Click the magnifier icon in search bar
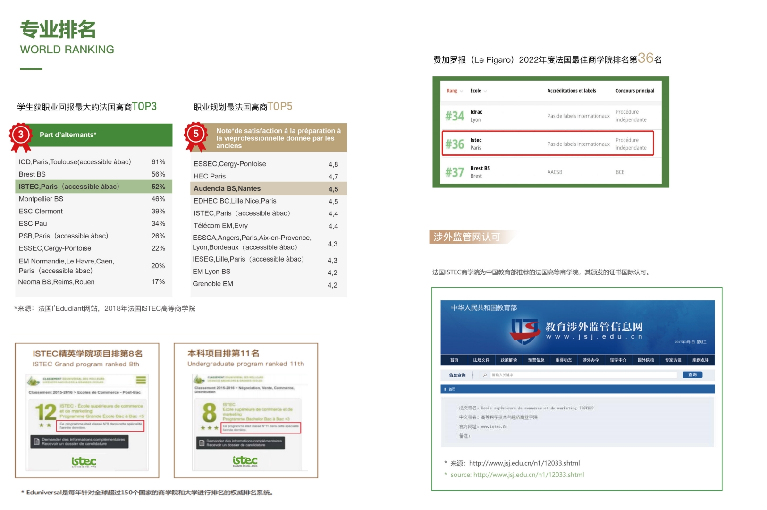 (485, 375)
